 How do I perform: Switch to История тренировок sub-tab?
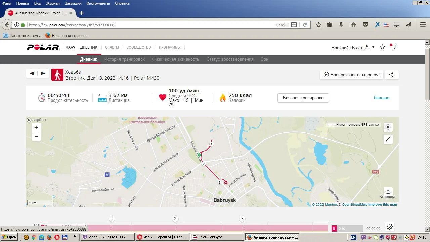pyautogui.click(x=125, y=59)
